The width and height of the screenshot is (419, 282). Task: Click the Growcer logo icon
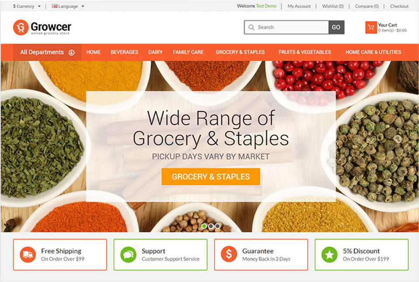click(x=21, y=27)
